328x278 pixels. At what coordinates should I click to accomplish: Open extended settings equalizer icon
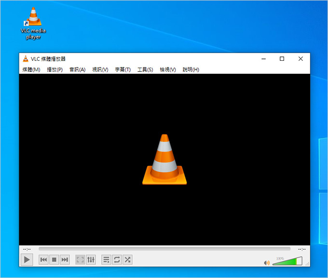91,260
